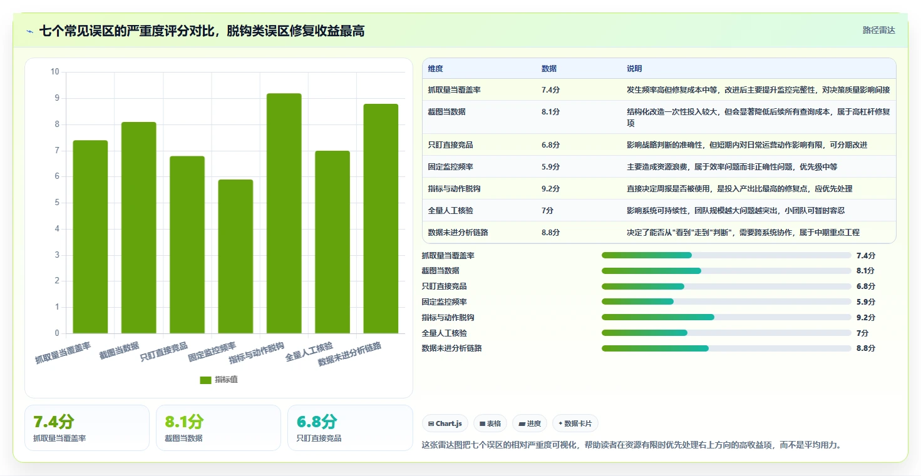Click the chart x-axis label 指标与动作脱钩

257,353
